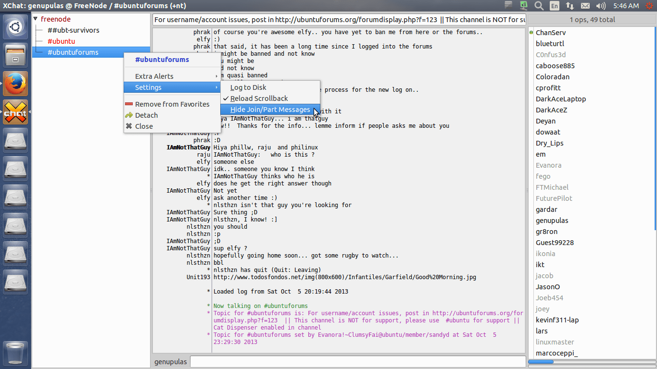The width and height of the screenshot is (657, 369).
Task: Open the network up/down arrows indicator
Action: click(570, 6)
